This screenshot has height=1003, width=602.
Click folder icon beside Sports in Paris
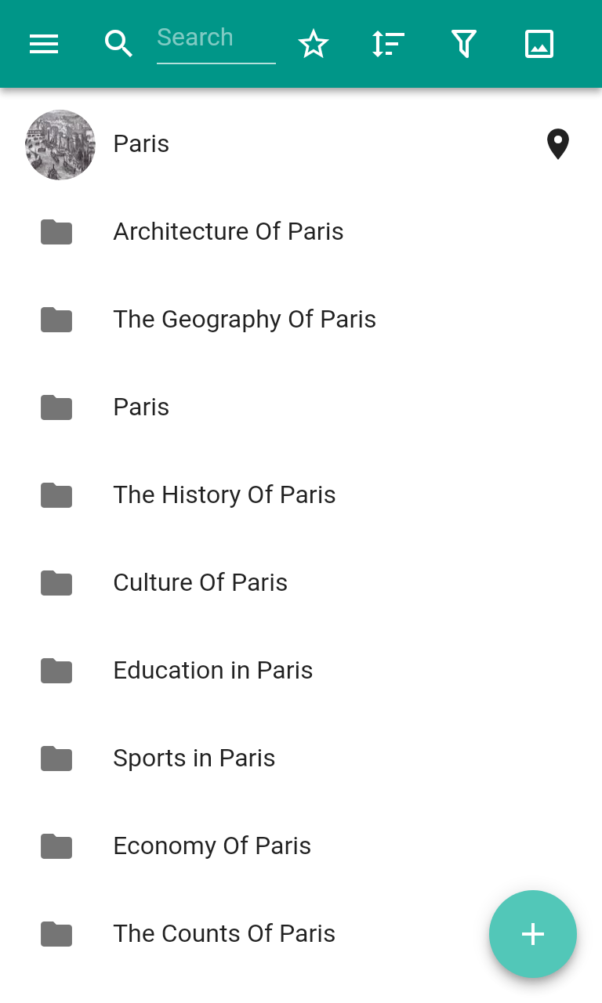[x=56, y=759]
